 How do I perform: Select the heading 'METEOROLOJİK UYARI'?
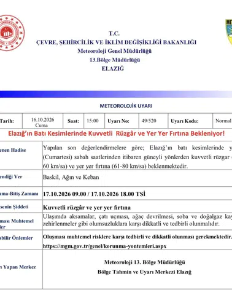click(126, 106)
